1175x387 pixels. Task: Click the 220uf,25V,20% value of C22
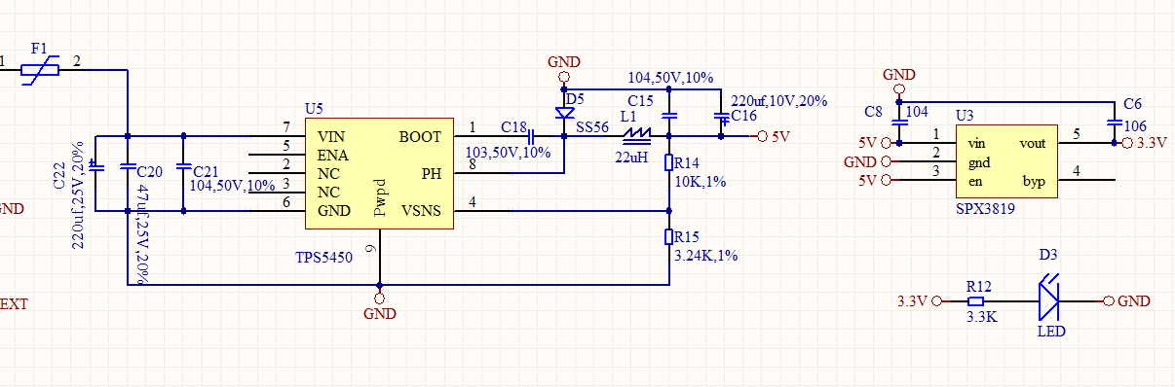pyautogui.click(x=77, y=194)
